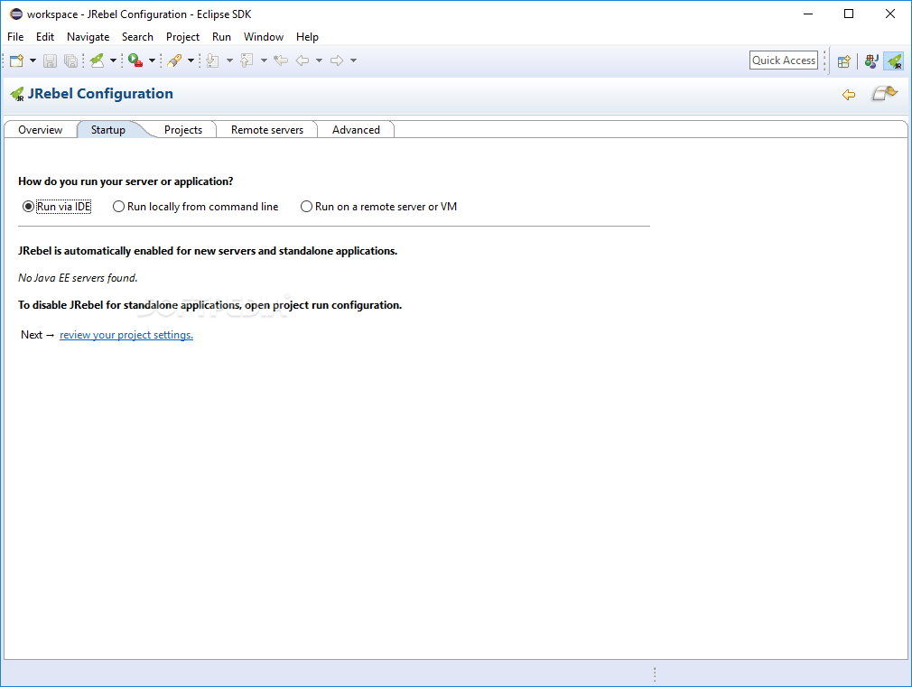Switch to the Advanced tab
Image resolution: width=912 pixels, height=687 pixels.
click(x=356, y=130)
